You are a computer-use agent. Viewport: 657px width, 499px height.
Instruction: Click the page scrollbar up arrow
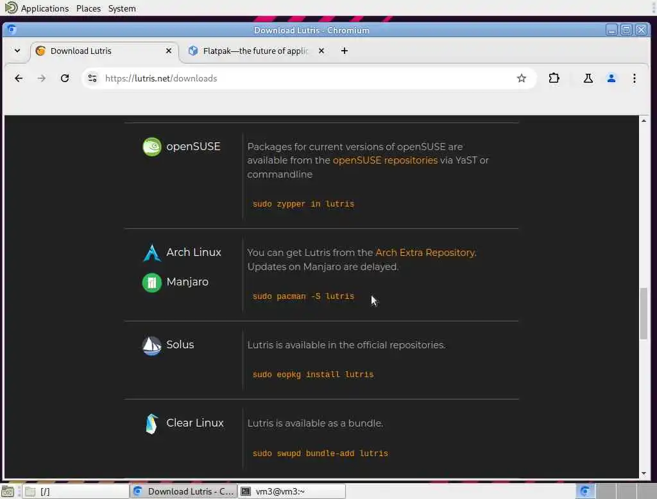pyautogui.click(x=644, y=121)
